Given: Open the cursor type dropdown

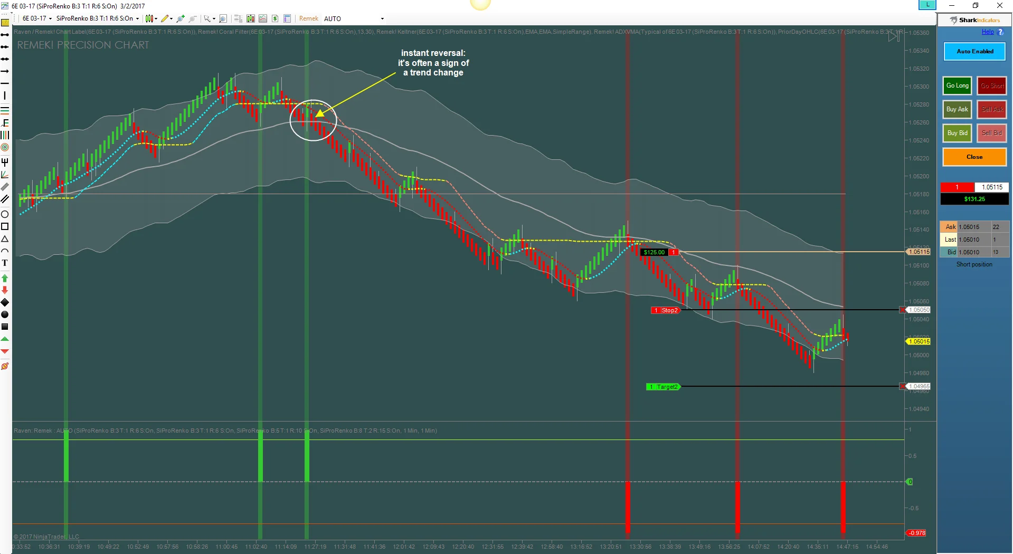Looking at the screenshot, I should point(210,18).
